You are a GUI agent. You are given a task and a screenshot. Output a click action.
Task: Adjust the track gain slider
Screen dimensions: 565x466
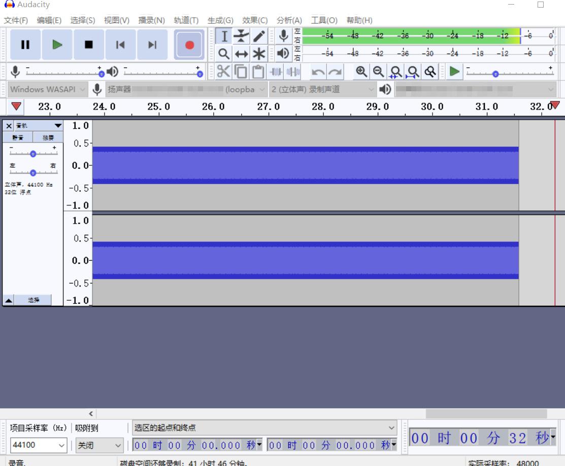point(33,154)
